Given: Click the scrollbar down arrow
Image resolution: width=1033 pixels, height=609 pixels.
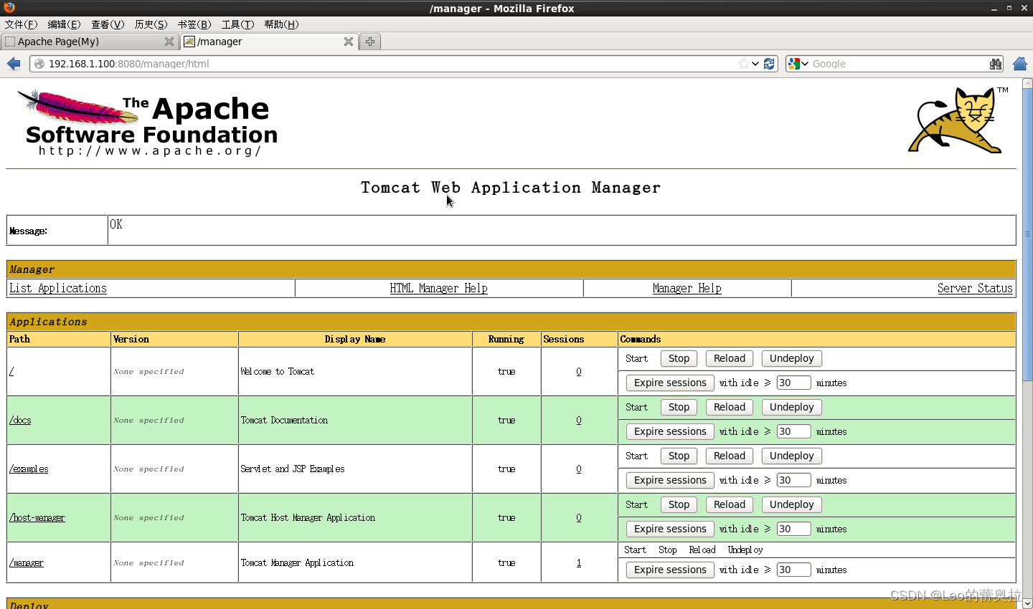Looking at the screenshot, I should tap(1027, 603).
